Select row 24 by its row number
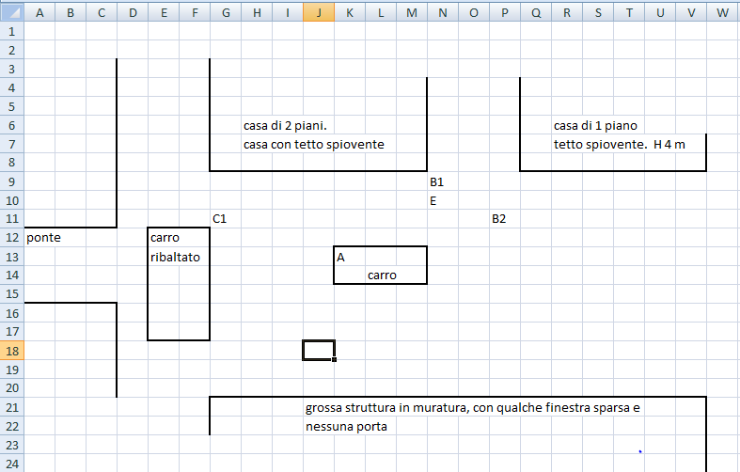Viewport: 740px width, 472px height. click(x=11, y=464)
